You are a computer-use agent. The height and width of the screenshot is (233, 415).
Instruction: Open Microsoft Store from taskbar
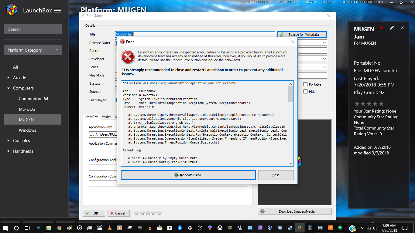pos(159,228)
